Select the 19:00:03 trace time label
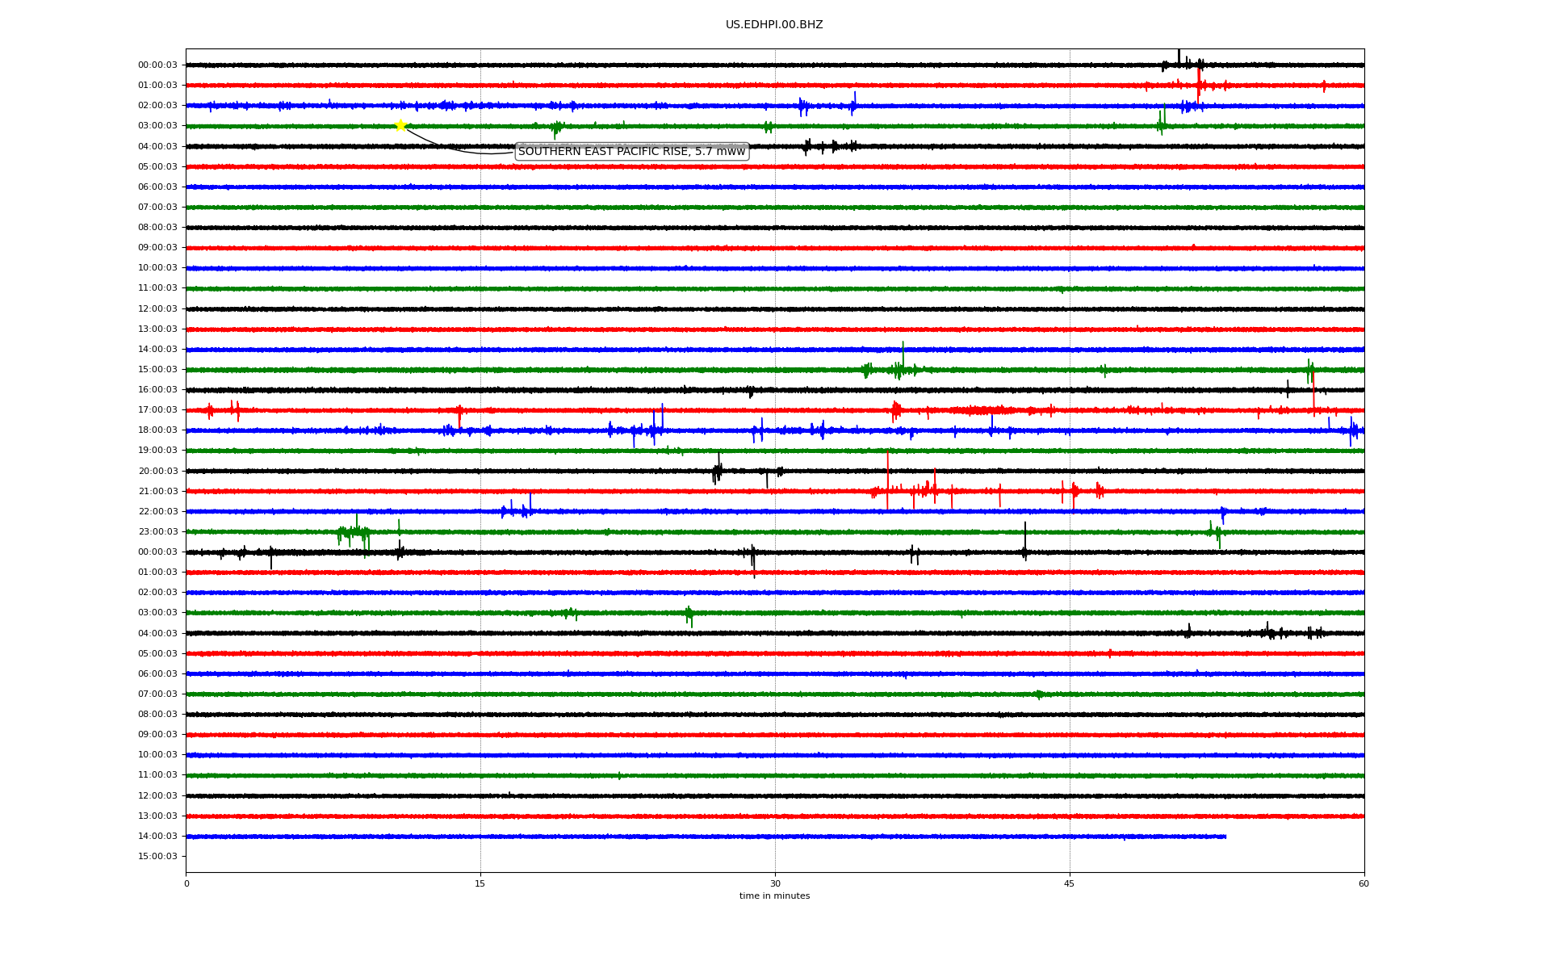 tap(157, 451)
